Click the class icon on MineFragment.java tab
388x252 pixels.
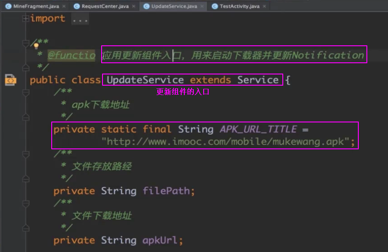pos(9,6)
